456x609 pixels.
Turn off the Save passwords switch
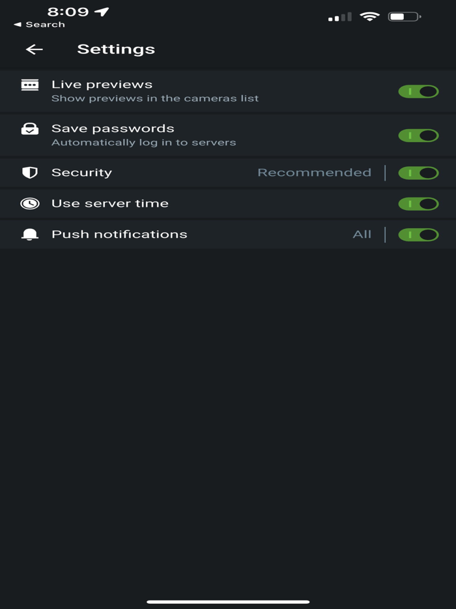tap(418, 135)
